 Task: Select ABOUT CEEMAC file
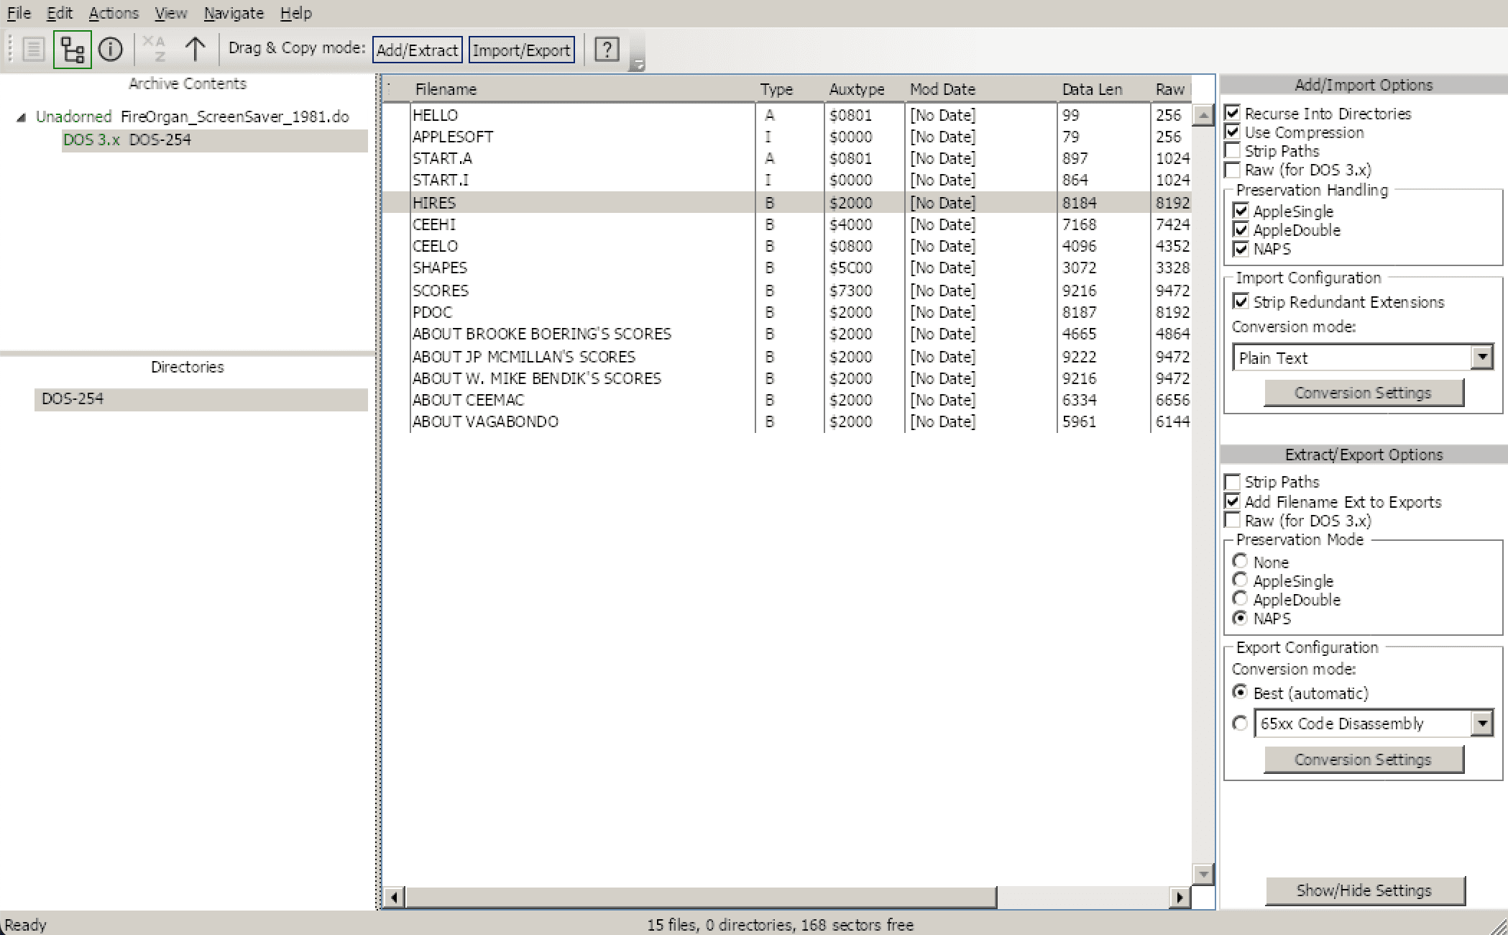786,400
